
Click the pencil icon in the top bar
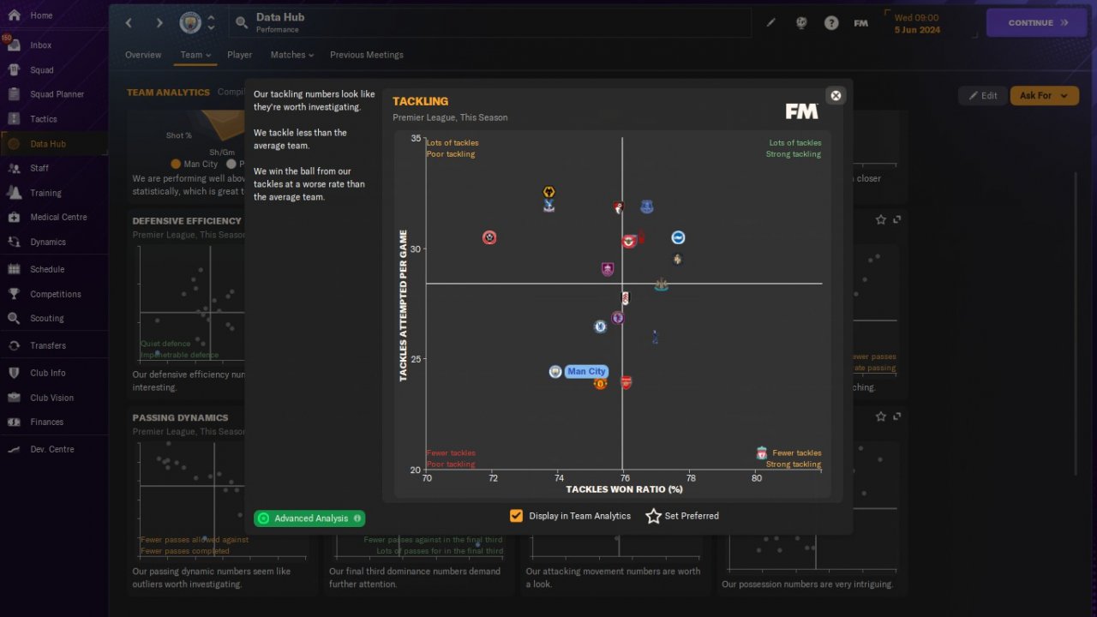pyautogui.click(x=770, y=23)
